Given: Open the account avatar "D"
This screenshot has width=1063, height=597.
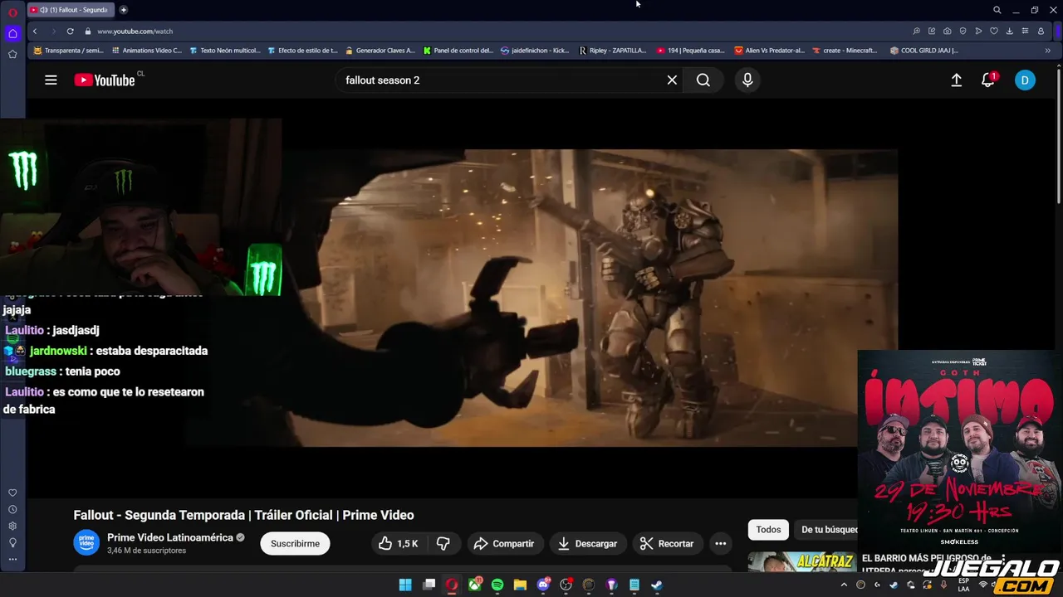Looking at the screenshot, I should pos(1025,80).
